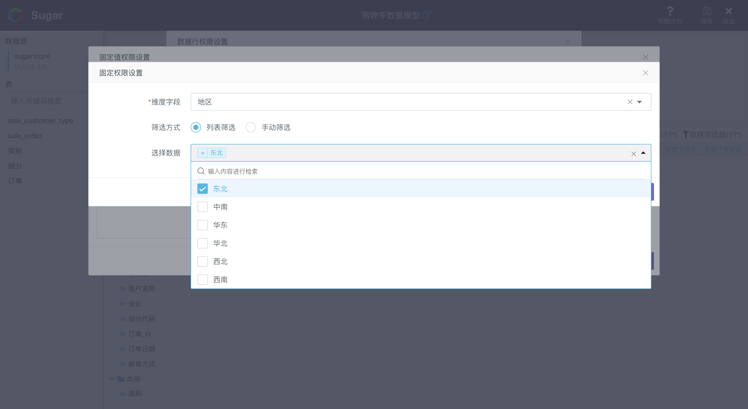Remove the 东北 tag with its x

pos(203,153)
